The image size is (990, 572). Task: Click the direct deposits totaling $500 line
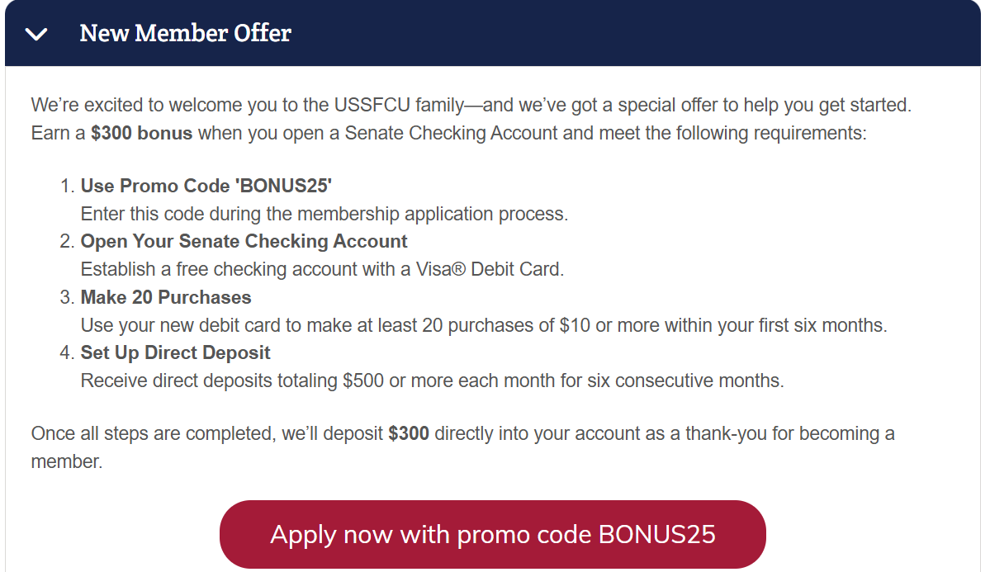point(432,381)
